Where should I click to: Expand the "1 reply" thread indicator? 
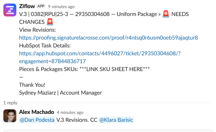click(x=10, y=102)
